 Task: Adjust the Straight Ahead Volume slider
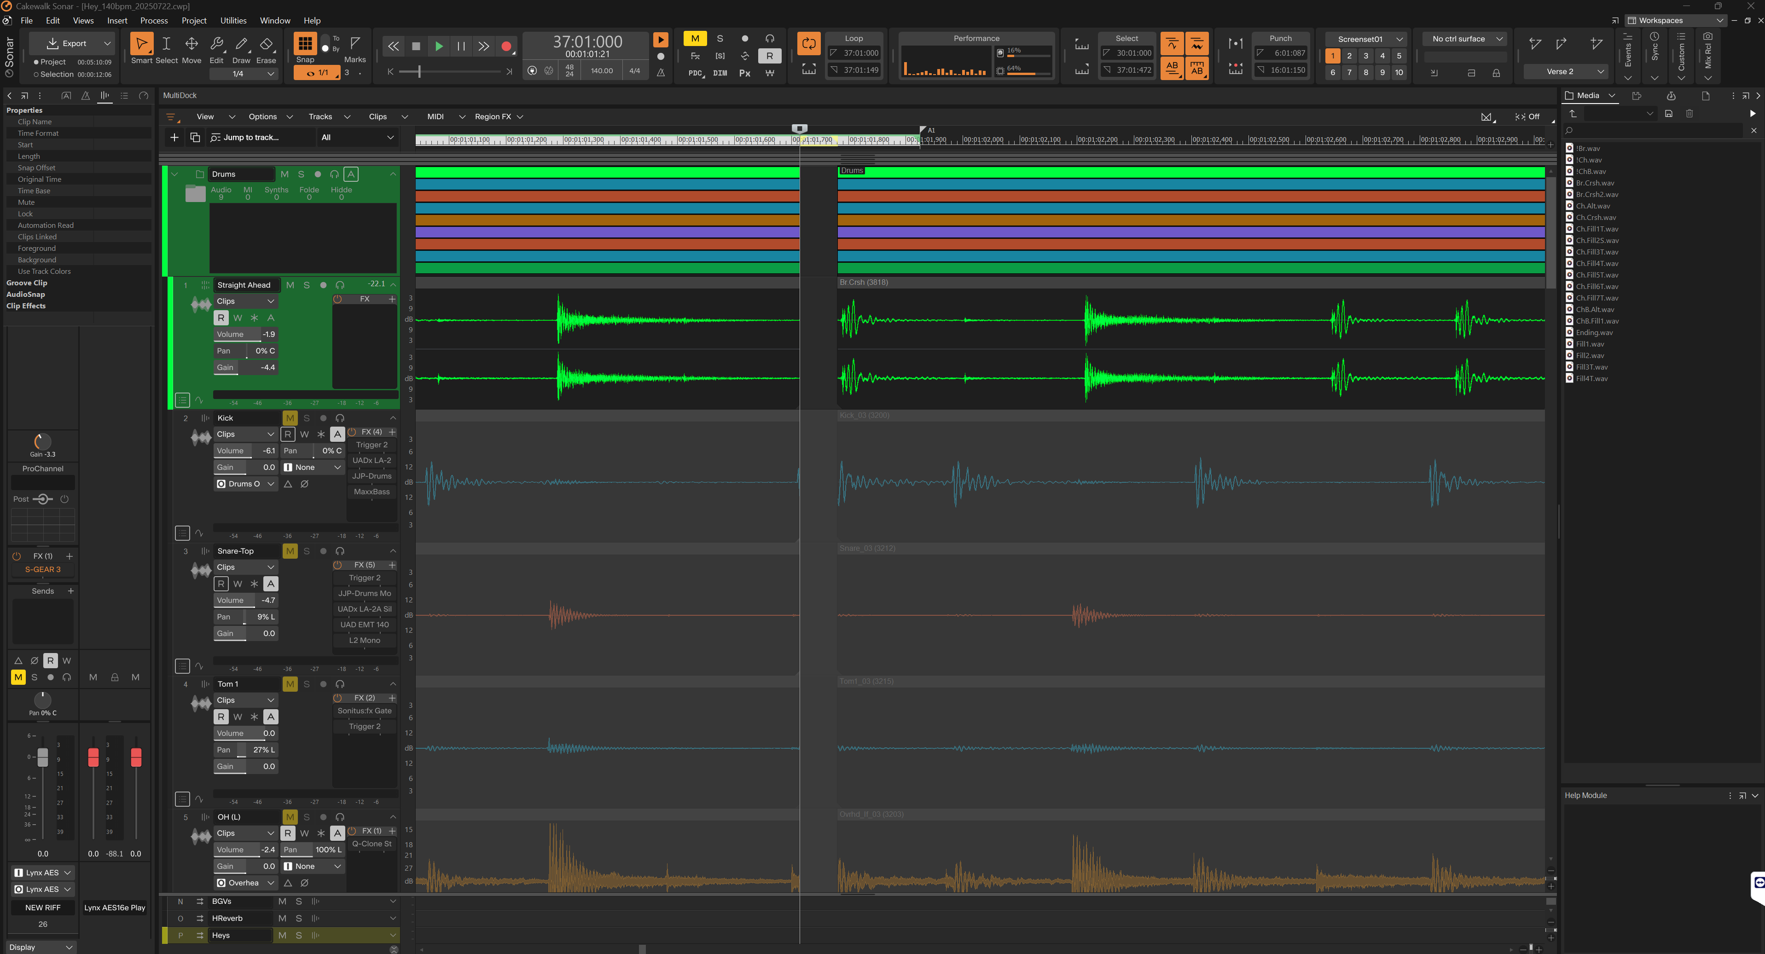[245, 334]
